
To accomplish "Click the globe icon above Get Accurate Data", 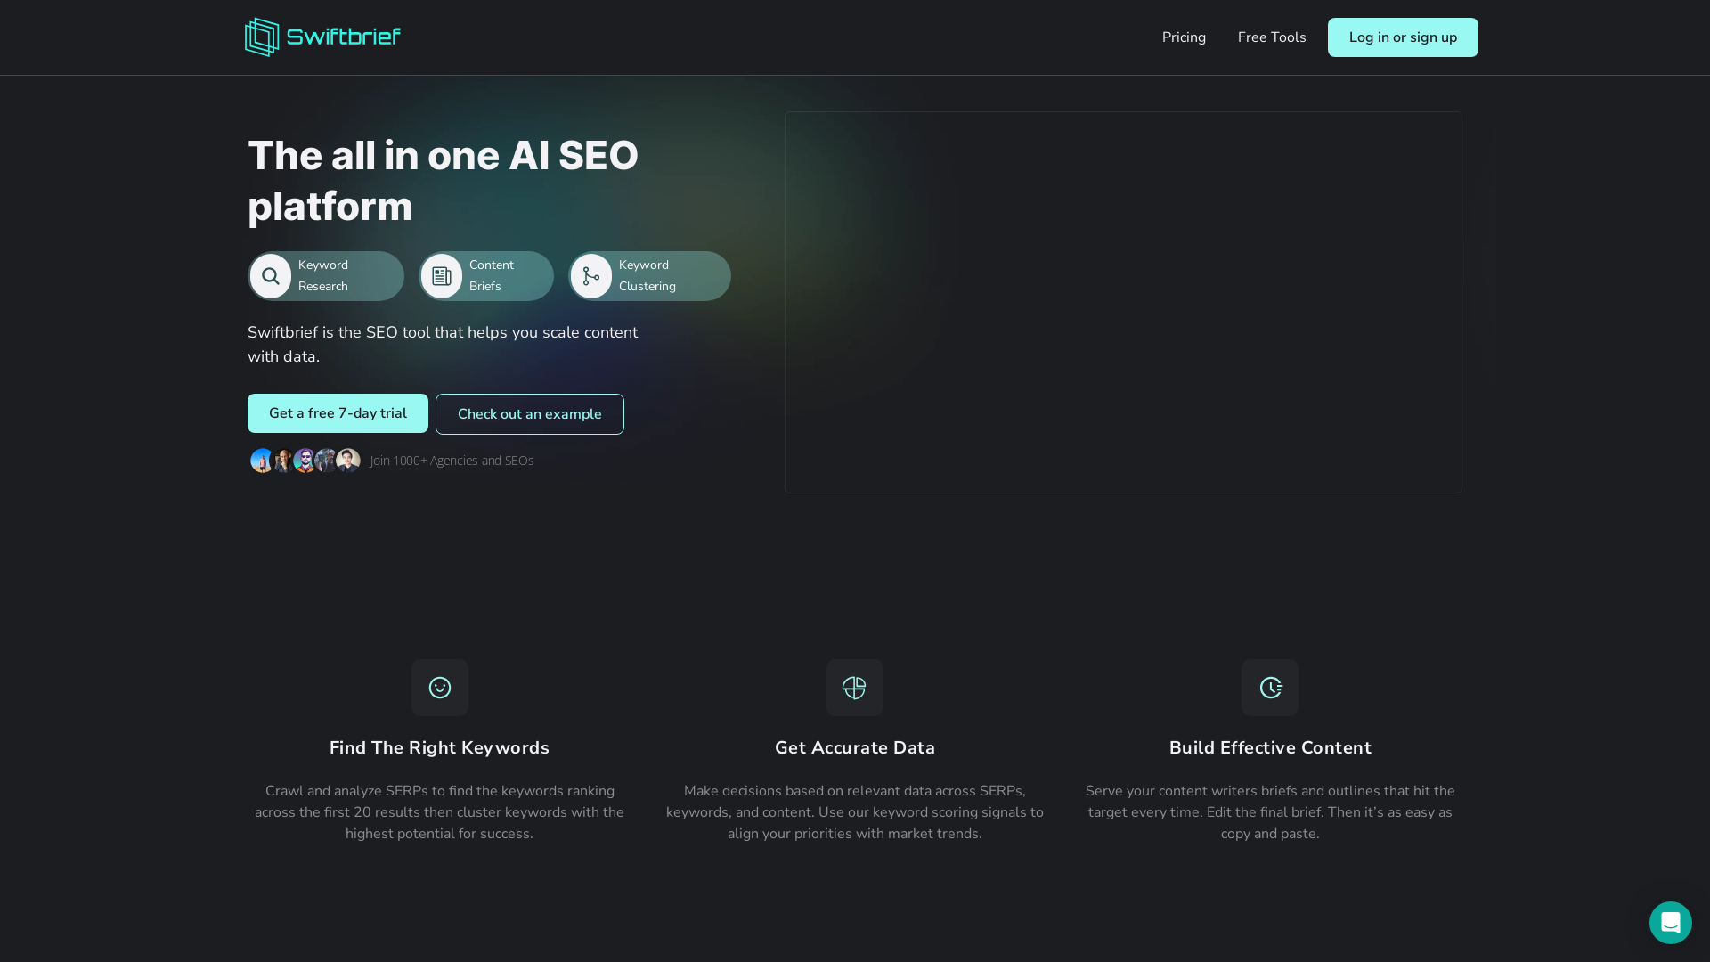I will tap(854, 687).
